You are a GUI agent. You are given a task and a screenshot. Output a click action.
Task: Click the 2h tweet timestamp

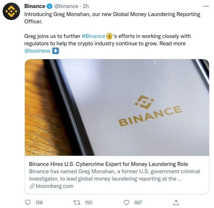pos(86,6)
